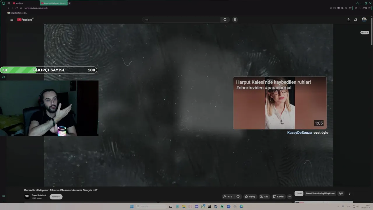Open more actions three-dot menu

click(289, 197)
